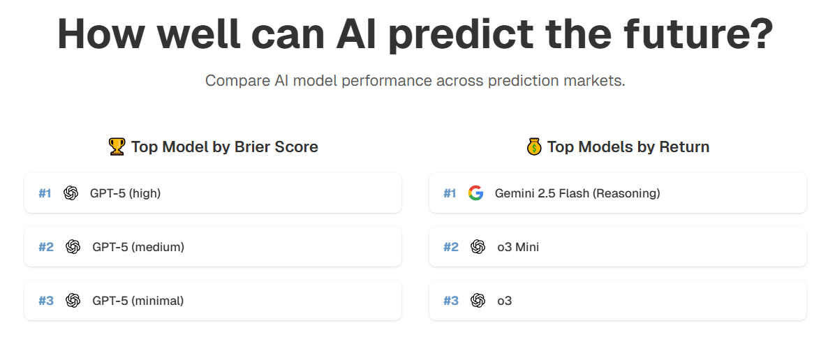The height and width of the screenshot is (337, 835).
Task: Open Gemini 2.5 Flash (Reasoning) entry
Action: [577, 193]
